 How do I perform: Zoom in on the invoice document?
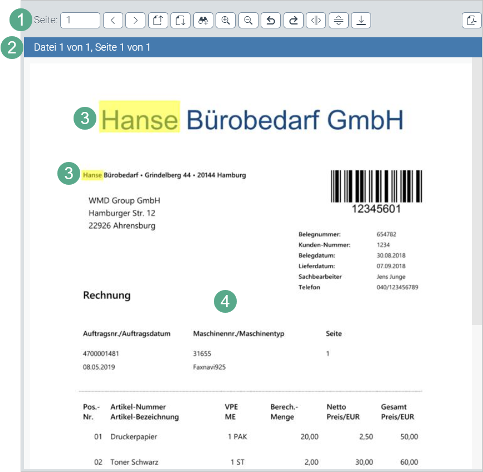(x=226, y=20)
